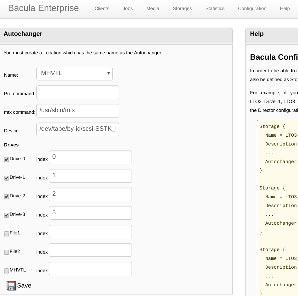This screenshot has height=296, width=298.
Task: Click the Drive-1 label text
Action: click(17, 177)
